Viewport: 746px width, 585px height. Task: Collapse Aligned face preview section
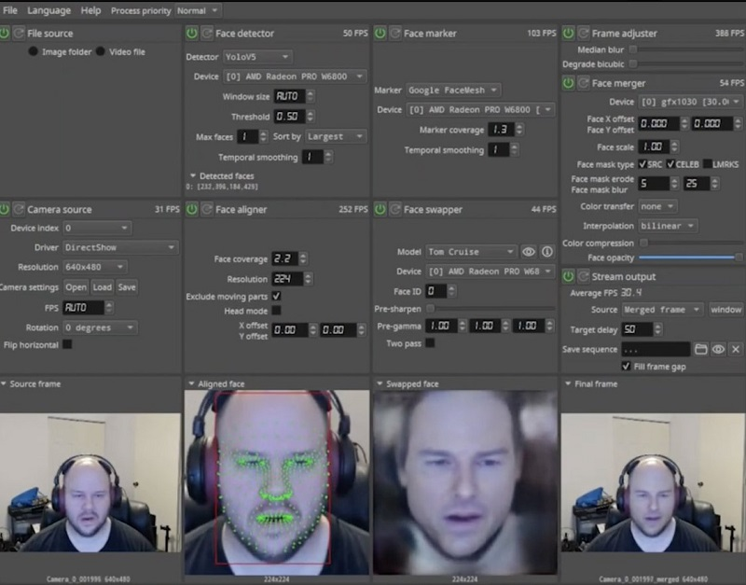(191, 383)
